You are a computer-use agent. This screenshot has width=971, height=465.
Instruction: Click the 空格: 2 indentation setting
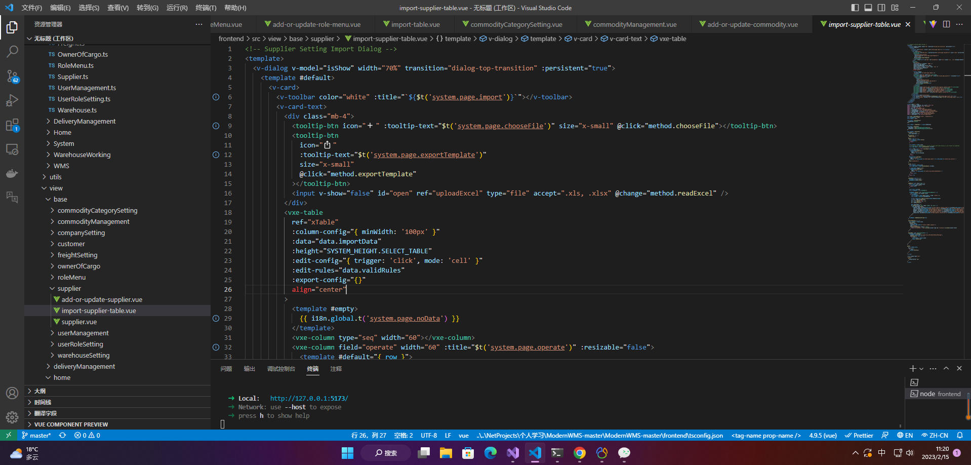[403, 435]
